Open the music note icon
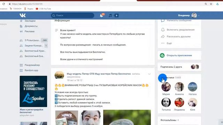This screenshot has width=223, height=125. [x=110, y=15]
